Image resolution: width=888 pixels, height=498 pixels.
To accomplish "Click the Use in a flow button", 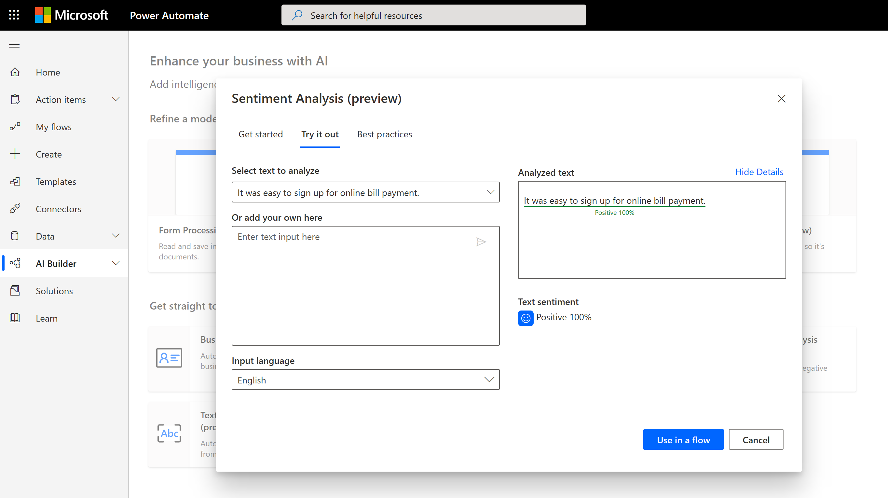I will (683, 440).
